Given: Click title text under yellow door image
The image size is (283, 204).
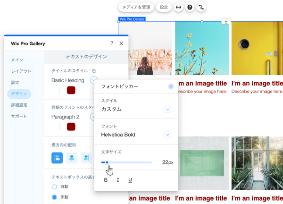Looking at the screenshot, I should click(257, 83).
